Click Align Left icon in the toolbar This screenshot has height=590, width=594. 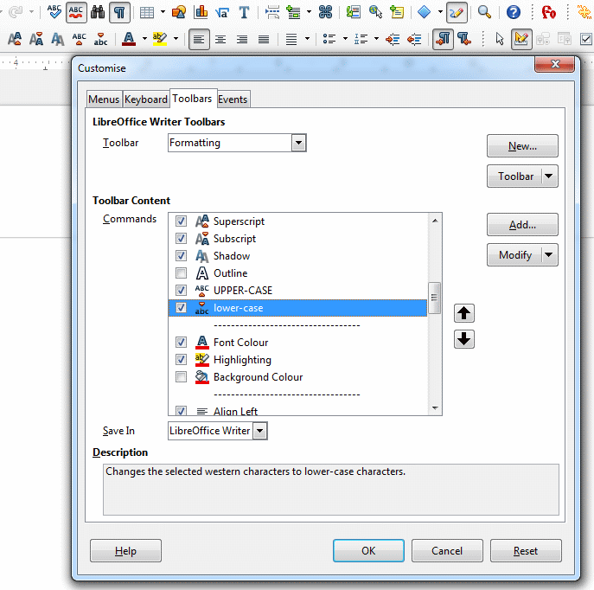[x=199, y=39]
